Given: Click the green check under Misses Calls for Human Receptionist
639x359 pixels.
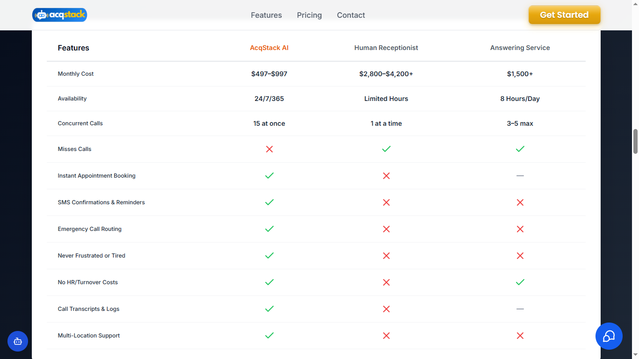Looking at the screenshot, I should [x=386, y=149].
